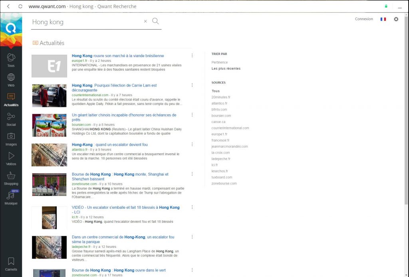The width and height of the screenshot is (409, 277).
Task: Expand options menu for europe1.fr article
Action: point(192,55)
